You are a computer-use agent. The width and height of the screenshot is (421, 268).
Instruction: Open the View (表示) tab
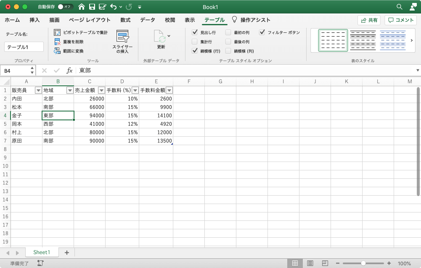(x=190, y=20)
